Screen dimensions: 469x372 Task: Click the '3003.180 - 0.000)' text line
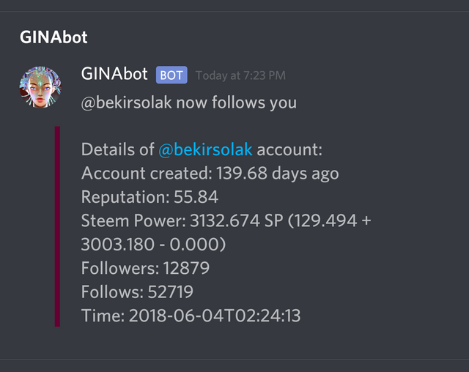pyautogui.click(x=153, y=245)
